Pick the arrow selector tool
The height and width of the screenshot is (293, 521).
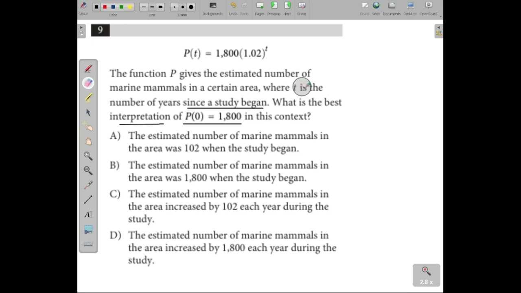pyautogui.click(x=88, y=112)
